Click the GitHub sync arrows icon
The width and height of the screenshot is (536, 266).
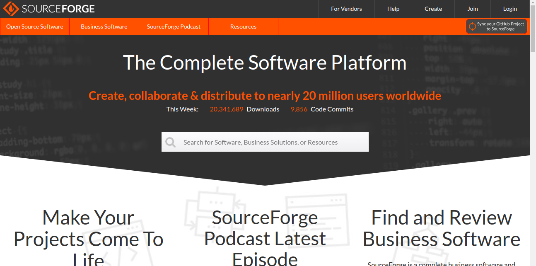472,27
